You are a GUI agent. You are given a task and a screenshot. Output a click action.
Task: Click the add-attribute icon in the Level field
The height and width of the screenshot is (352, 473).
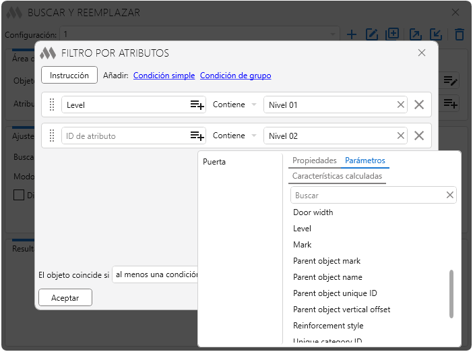197,105
